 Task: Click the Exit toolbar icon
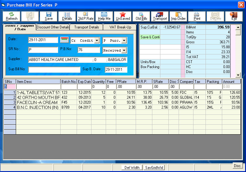pos(234,16)
